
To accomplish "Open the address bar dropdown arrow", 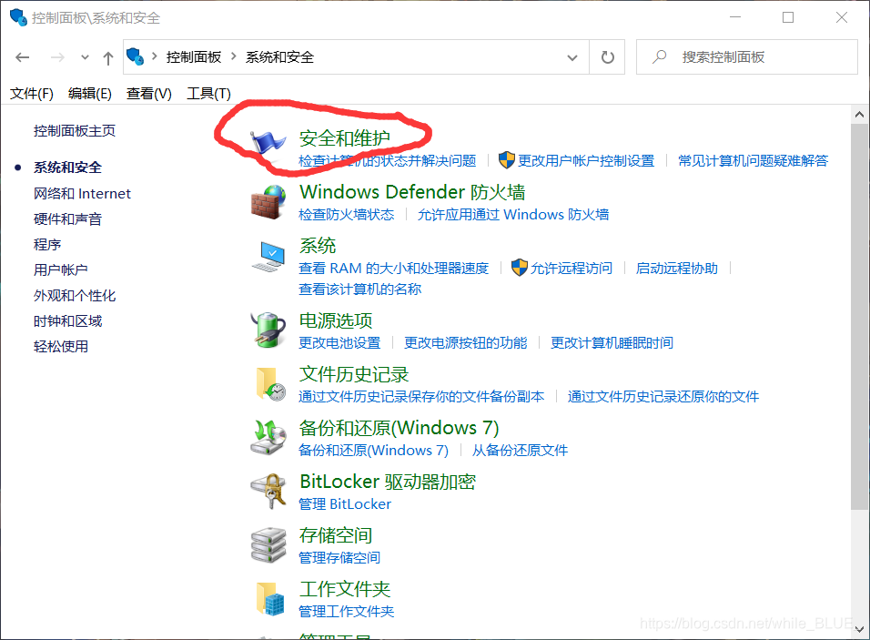I will [x=572, y=56].
